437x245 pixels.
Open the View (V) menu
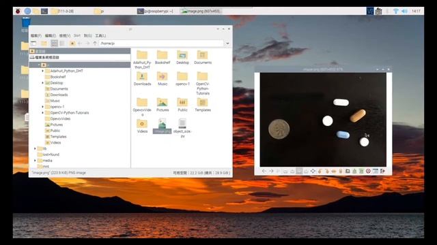tap(65, 35)
